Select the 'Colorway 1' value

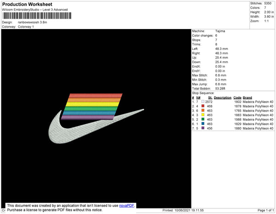pos(26,27)
